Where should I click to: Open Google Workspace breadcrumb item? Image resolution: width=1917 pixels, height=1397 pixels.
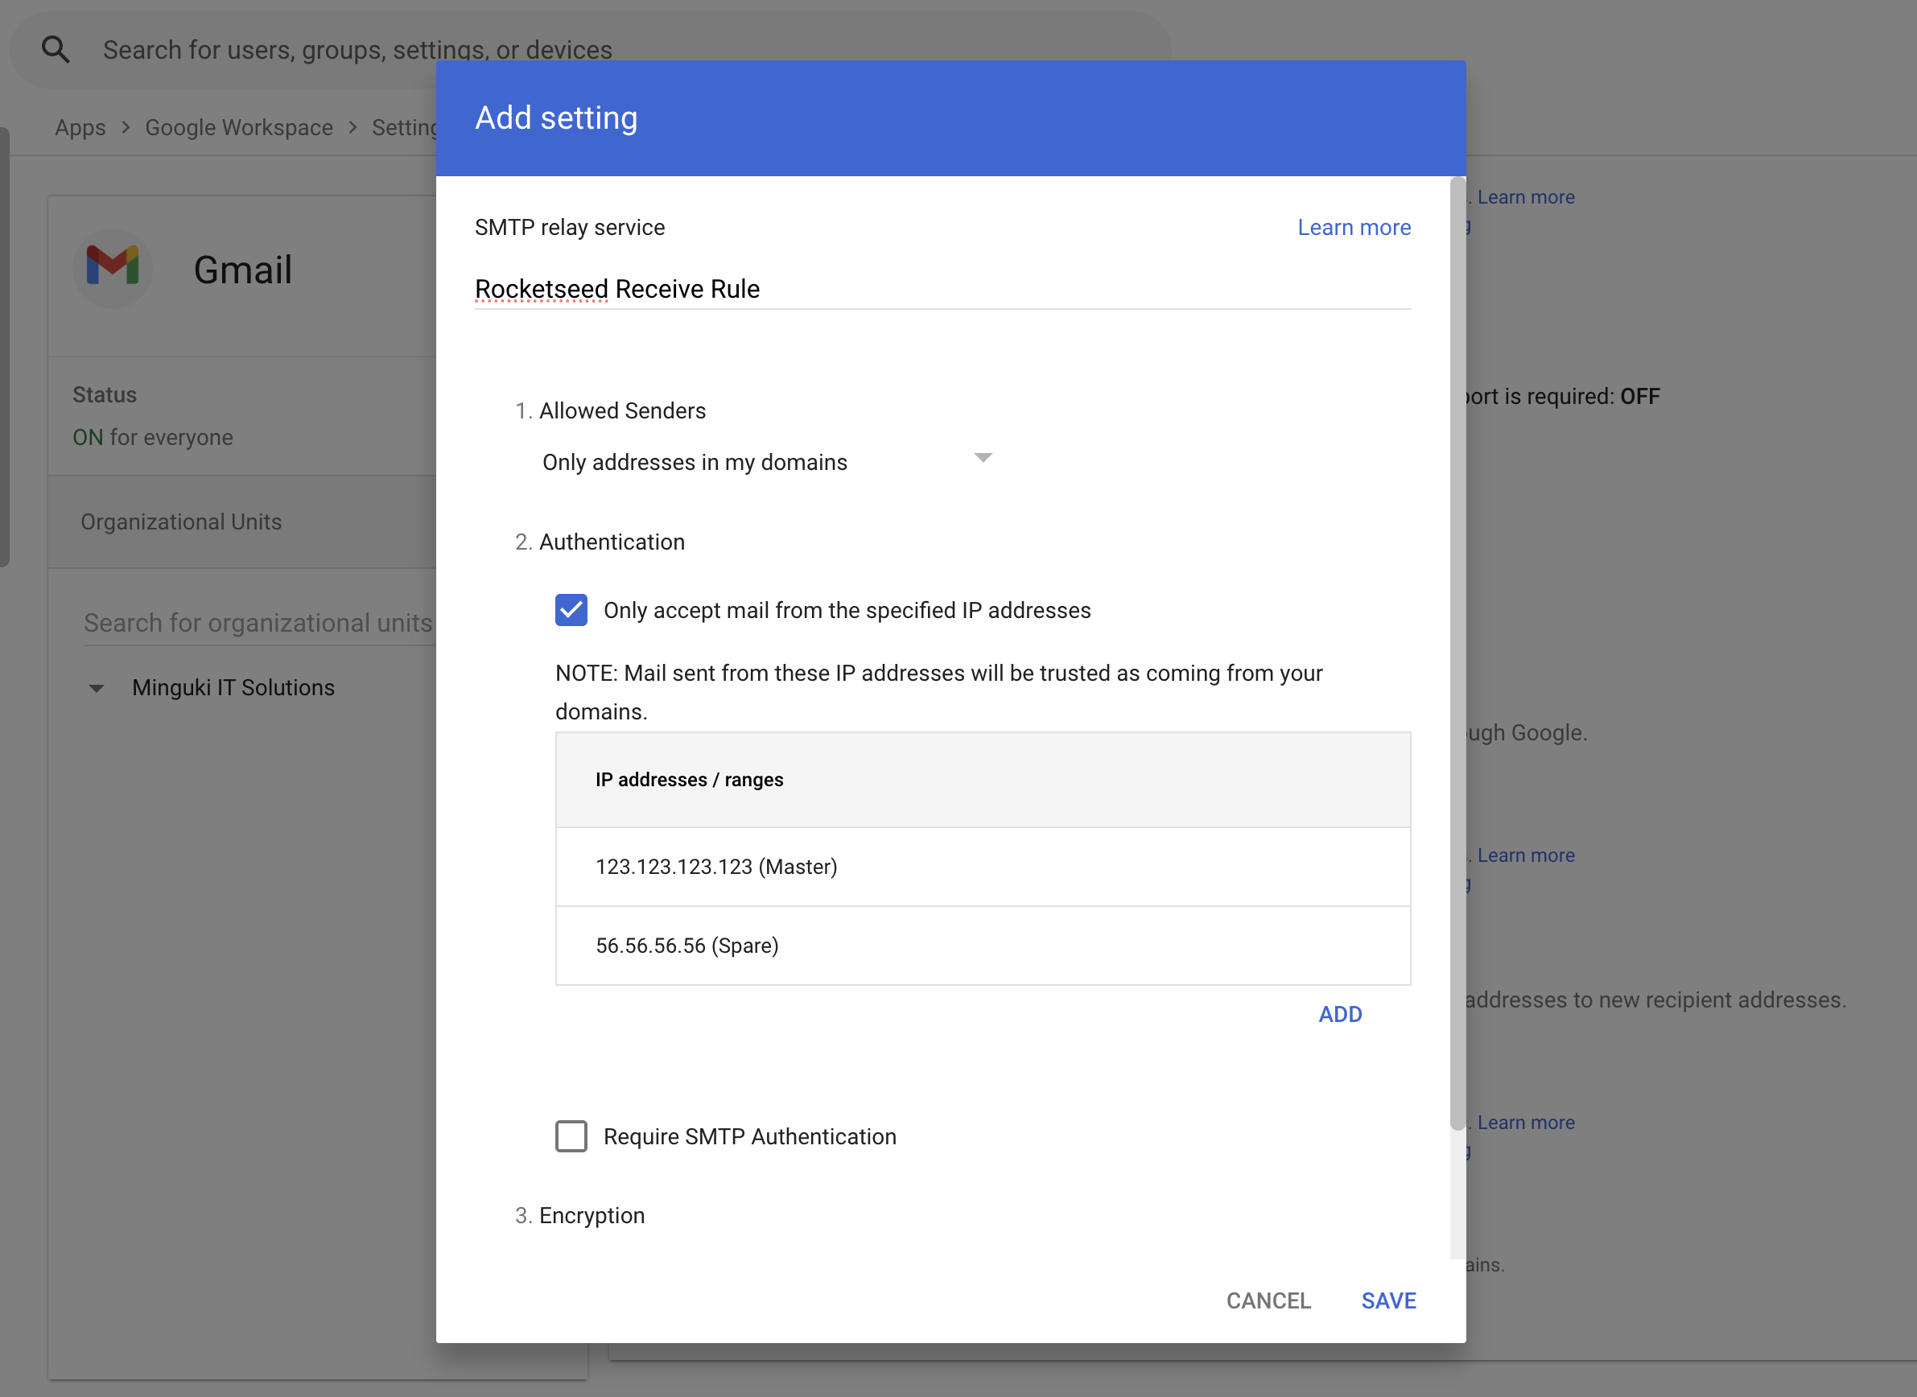[238, 128]
